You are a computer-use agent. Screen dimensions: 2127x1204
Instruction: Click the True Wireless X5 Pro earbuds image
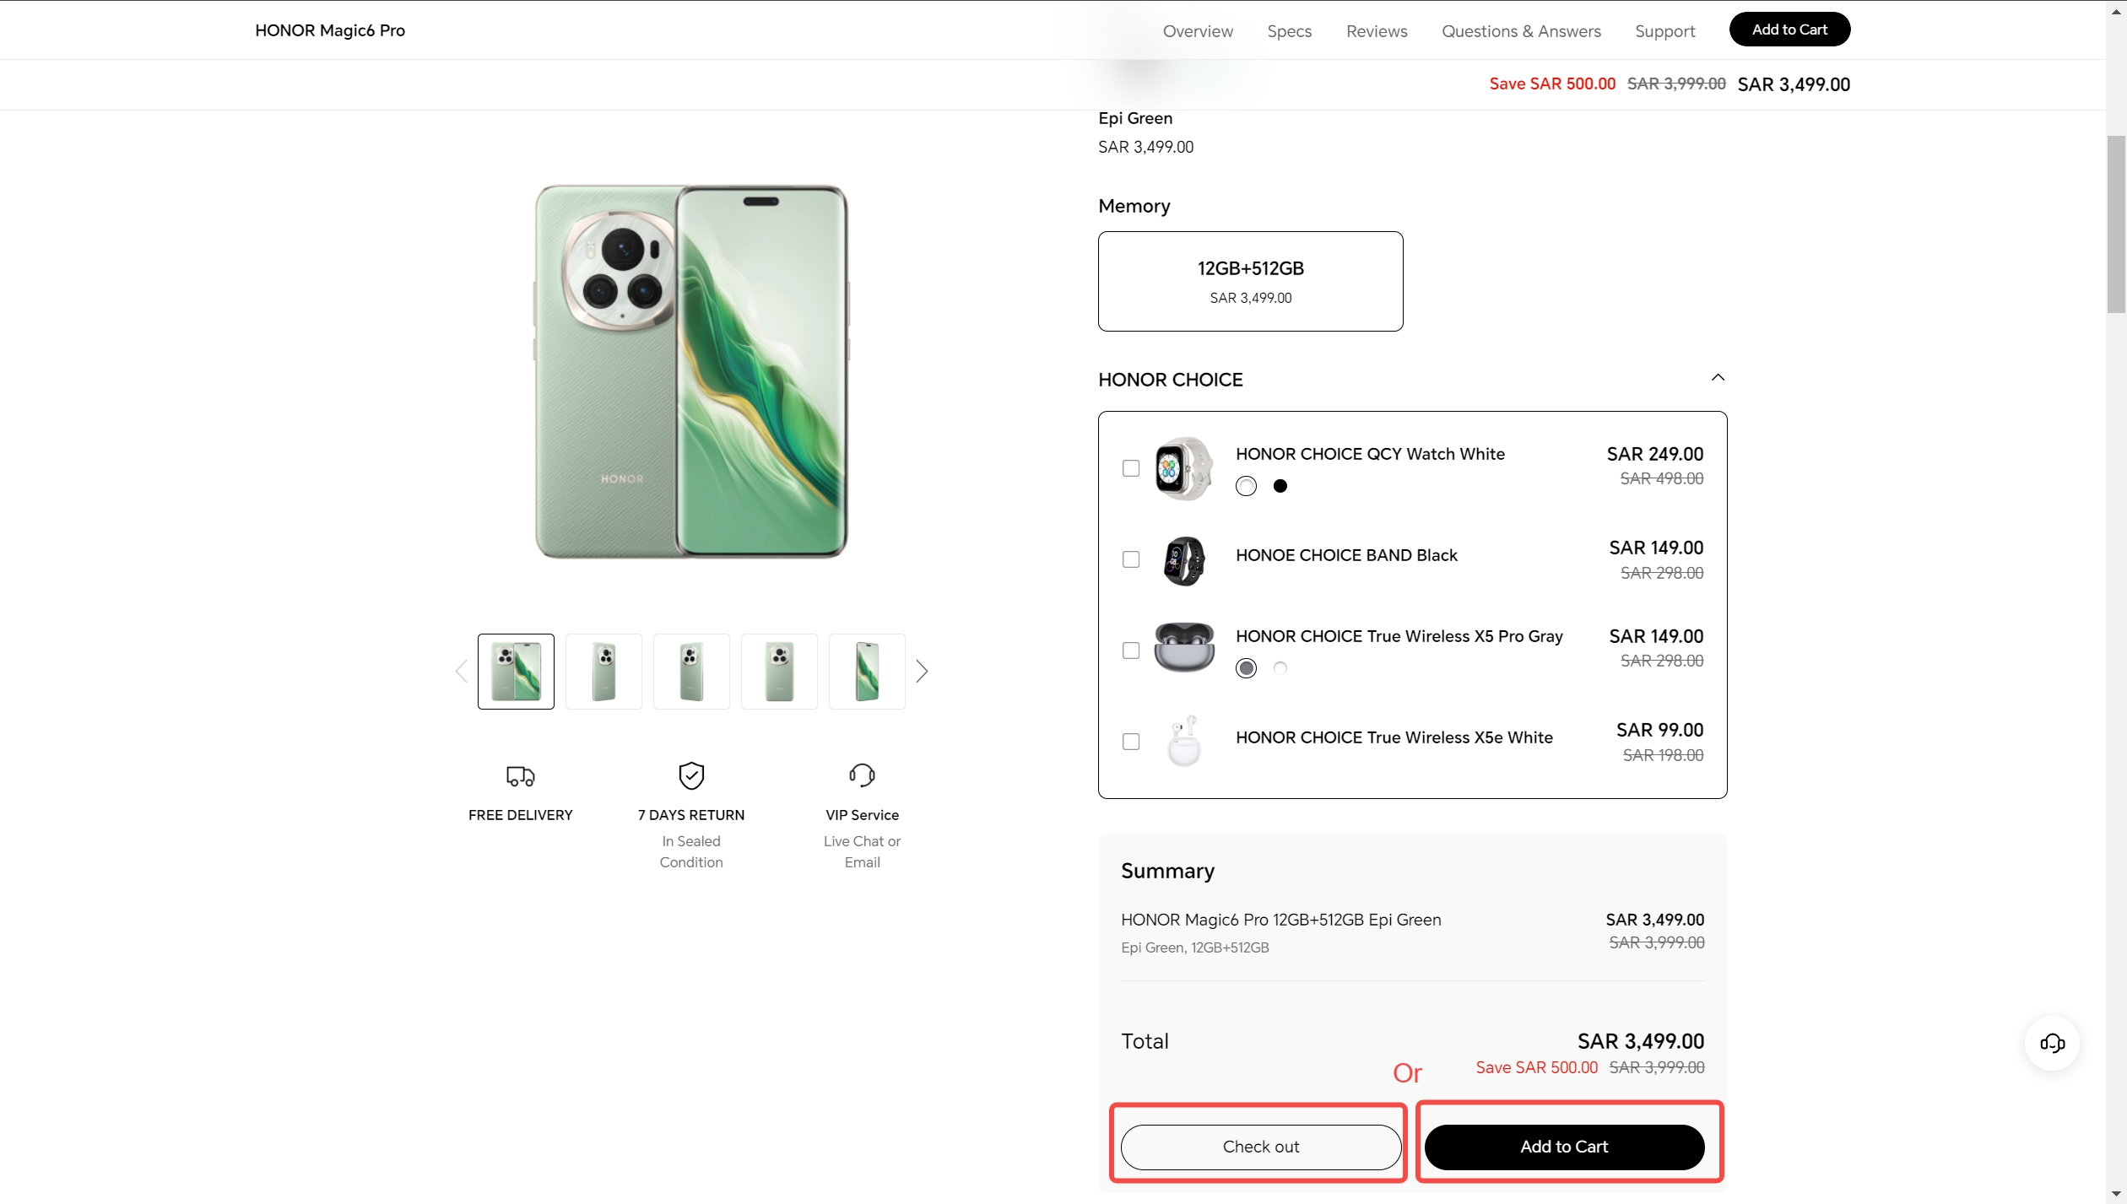[1183, 647]
